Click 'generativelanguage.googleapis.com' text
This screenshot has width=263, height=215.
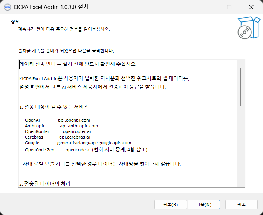(94, 143)
